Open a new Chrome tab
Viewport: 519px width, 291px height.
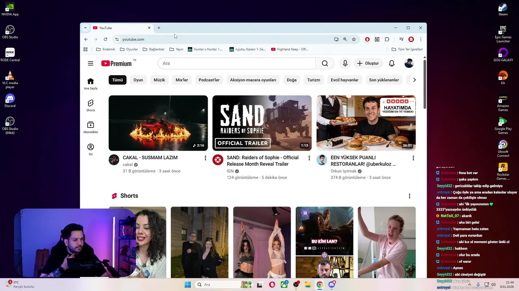point(159,28)
